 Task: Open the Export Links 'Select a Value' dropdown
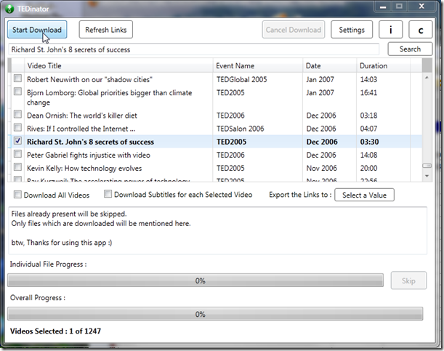click(364, 195)
